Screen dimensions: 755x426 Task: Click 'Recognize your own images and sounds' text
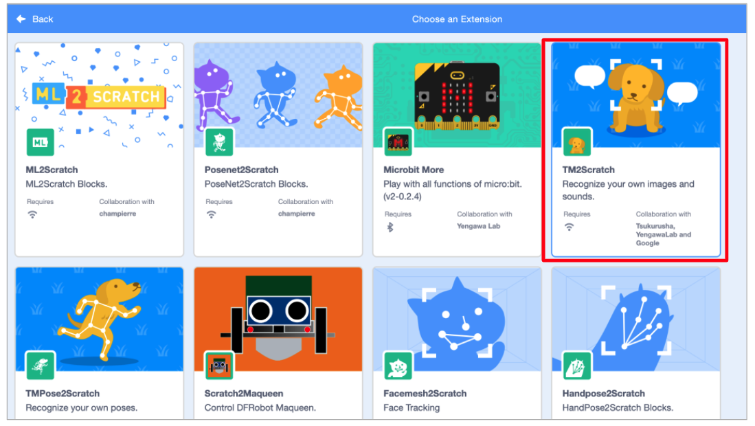pos(628,190)
